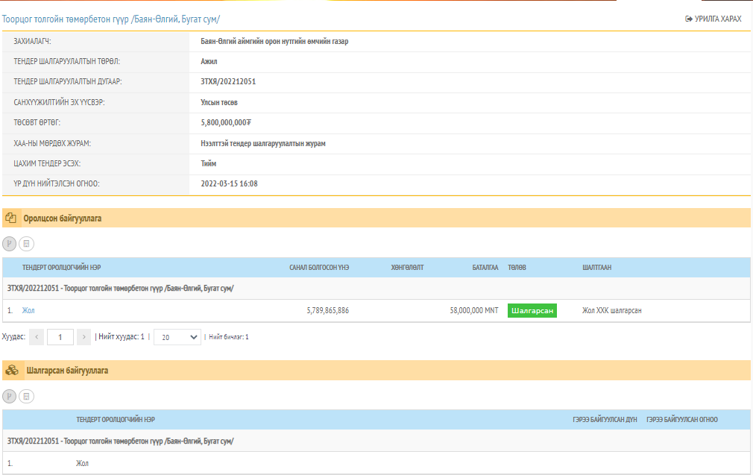Click spreadsheet export icon under Оролцсон байгууллага
753x475 pixels.
pos(26,243)
